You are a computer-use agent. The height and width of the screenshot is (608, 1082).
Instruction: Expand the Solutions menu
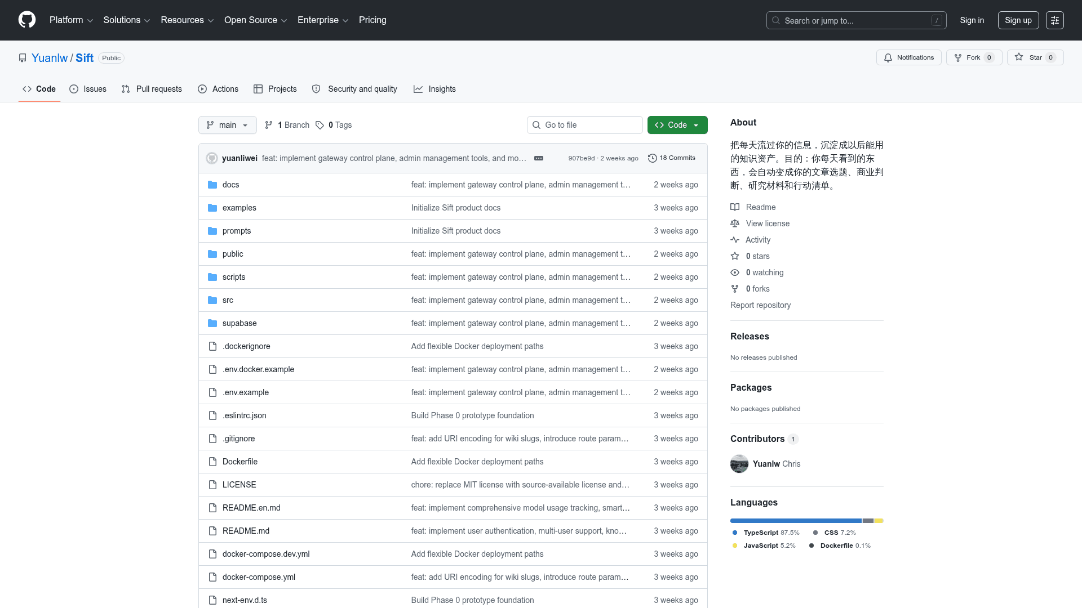click(x=126, y=20)
